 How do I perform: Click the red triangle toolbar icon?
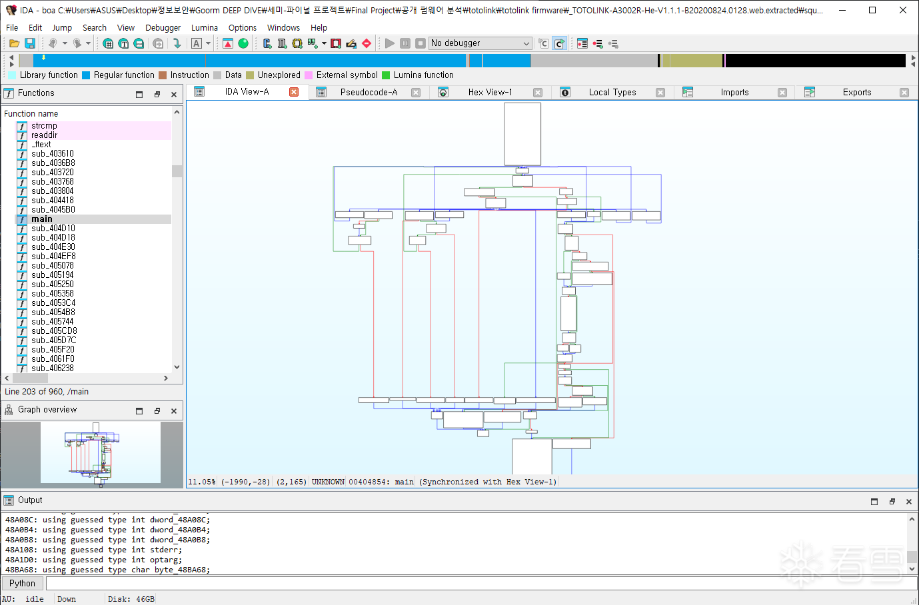coord(228,43)
